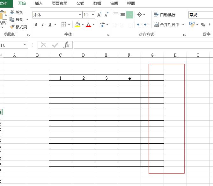Apply comma style

(210, 25)
